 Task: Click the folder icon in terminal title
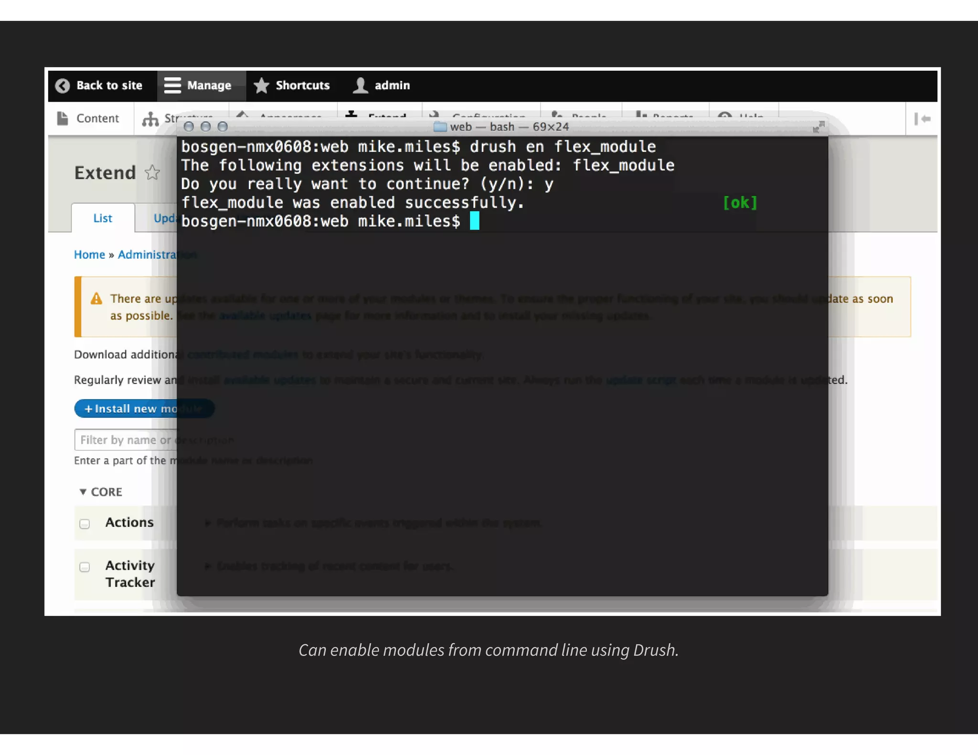440,126
